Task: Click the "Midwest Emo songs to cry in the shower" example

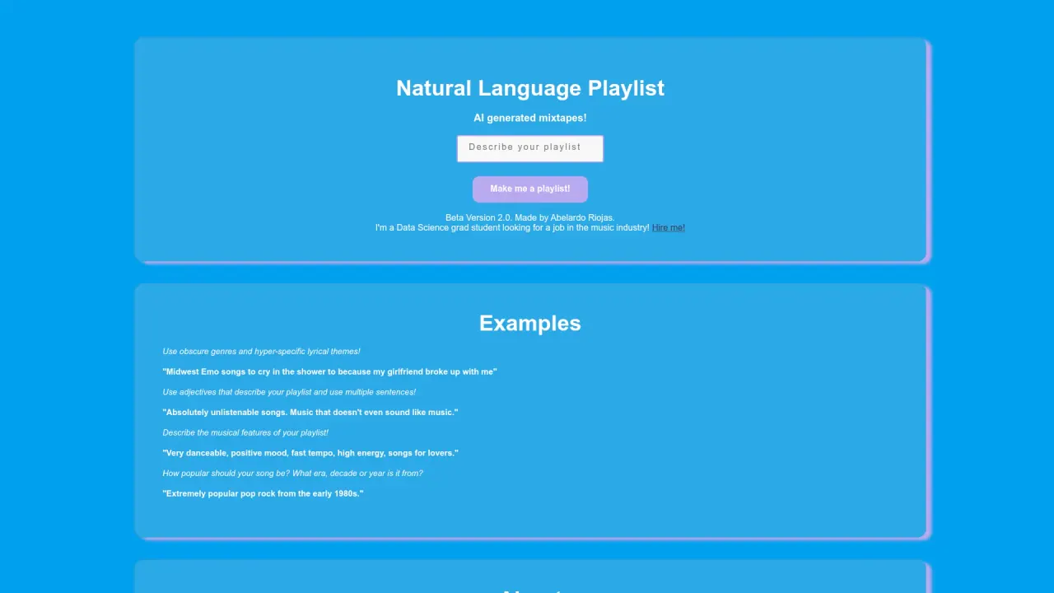Action: (x=330, y=372)
